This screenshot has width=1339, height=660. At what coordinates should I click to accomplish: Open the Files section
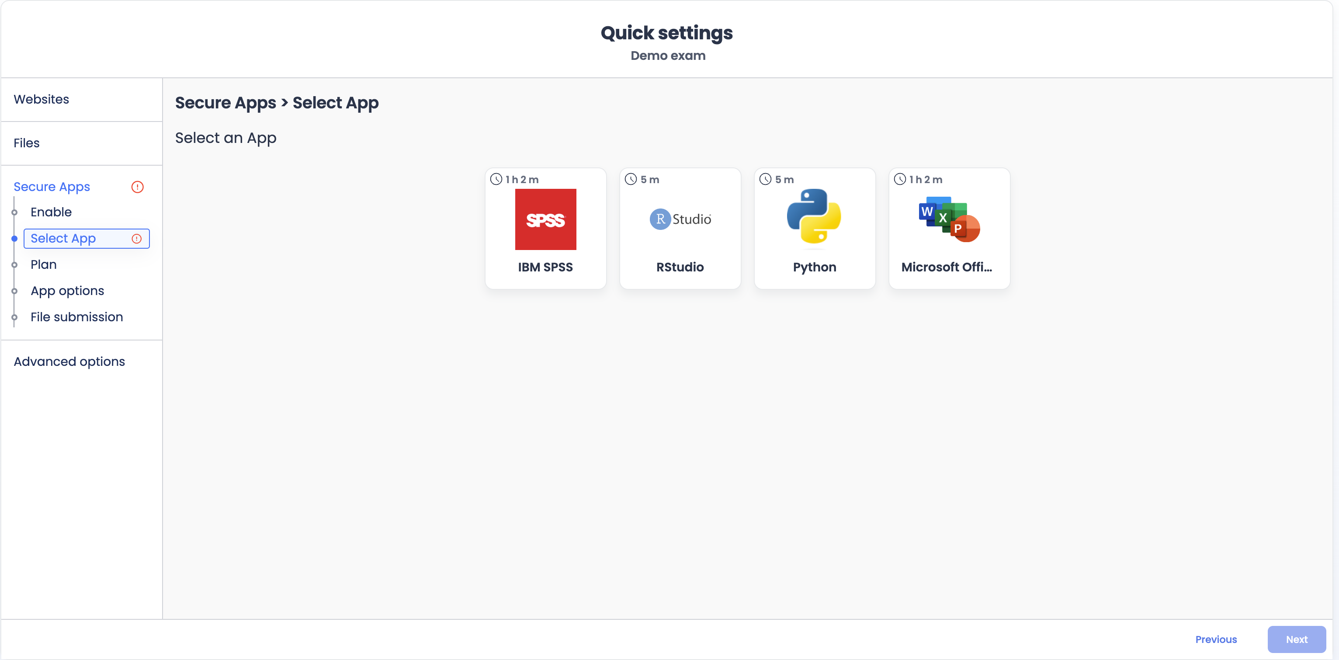(x=82, y=143)
